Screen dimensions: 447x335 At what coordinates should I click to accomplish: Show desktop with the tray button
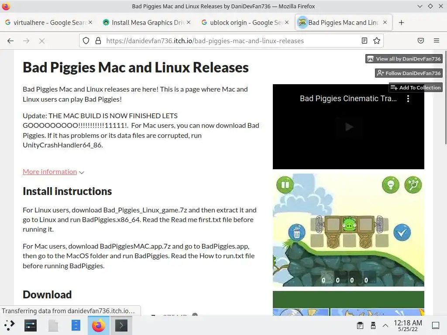[x=436, y=325]
